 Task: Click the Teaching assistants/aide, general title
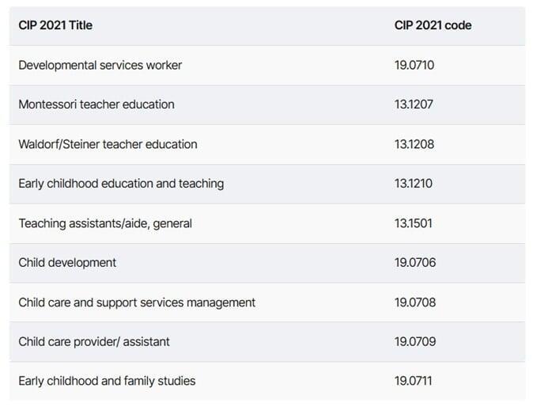105,223
